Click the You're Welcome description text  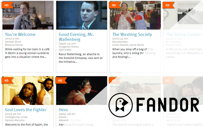tap(27, 53)
